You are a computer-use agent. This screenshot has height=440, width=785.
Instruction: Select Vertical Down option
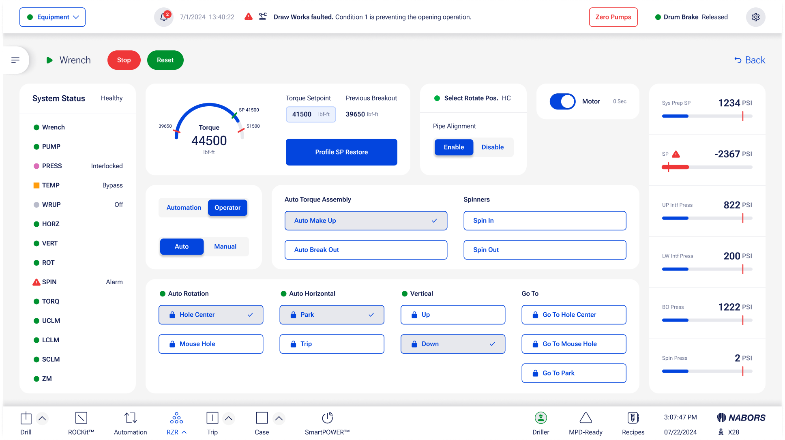(453, 344)
